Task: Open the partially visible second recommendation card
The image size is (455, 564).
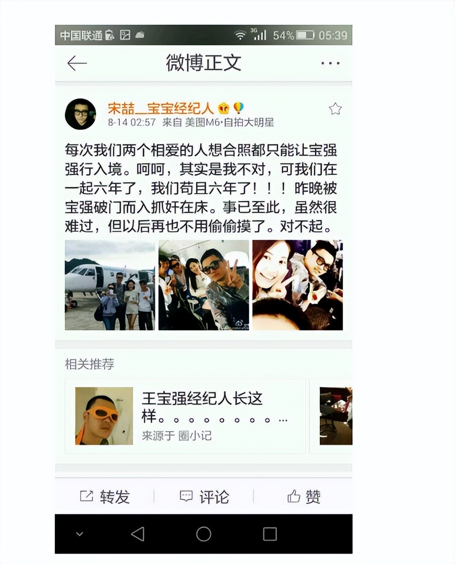Action: coord(331,416)
